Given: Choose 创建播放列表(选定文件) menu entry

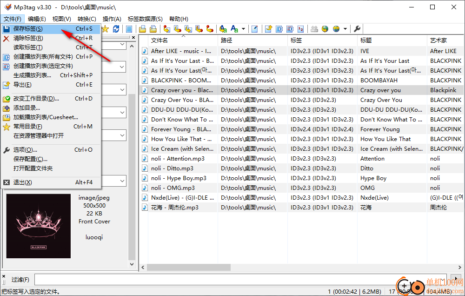Looking at the screenshot, I should (51, 66).
